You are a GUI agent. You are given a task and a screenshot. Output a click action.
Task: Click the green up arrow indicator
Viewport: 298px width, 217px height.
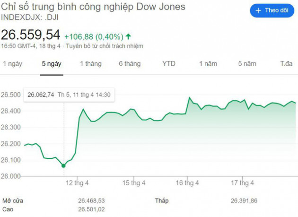point(129,36)
